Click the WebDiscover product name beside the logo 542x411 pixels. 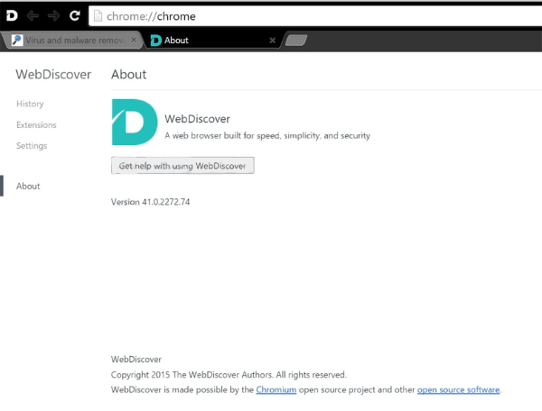point(197,119)
